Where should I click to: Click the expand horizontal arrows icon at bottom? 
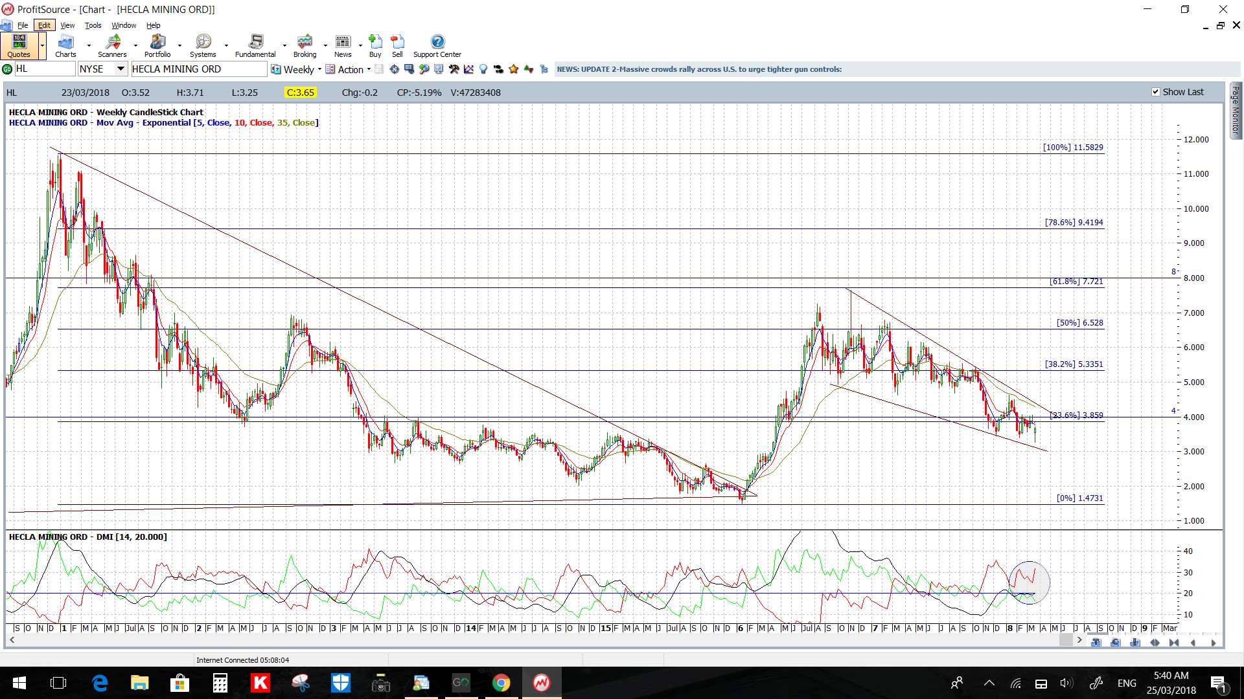[x=1155, y=643]
